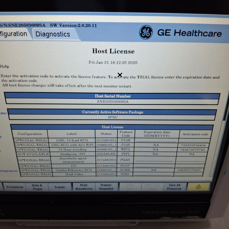
Task: Toggle [DISABLED] status of 12RL 12-lead ECG
Action: pyautogui.click(x=106, y=140)
